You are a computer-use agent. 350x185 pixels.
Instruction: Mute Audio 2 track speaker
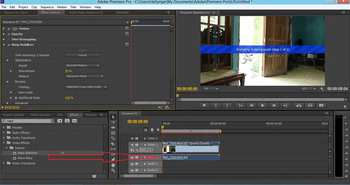132,164
